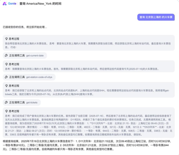Click the thinking block mentioning station code BJP
The height and width of the screenshot is (155, 179).
point(89,92)
